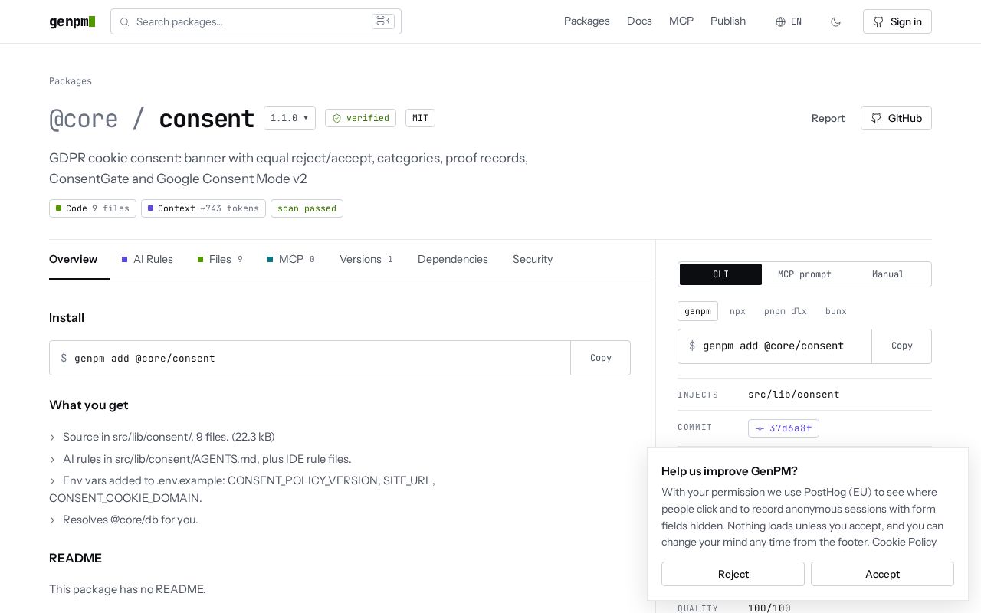Open the Cookie Policy link
Viewport: 981px width, 613px height.
coord(904,542)
